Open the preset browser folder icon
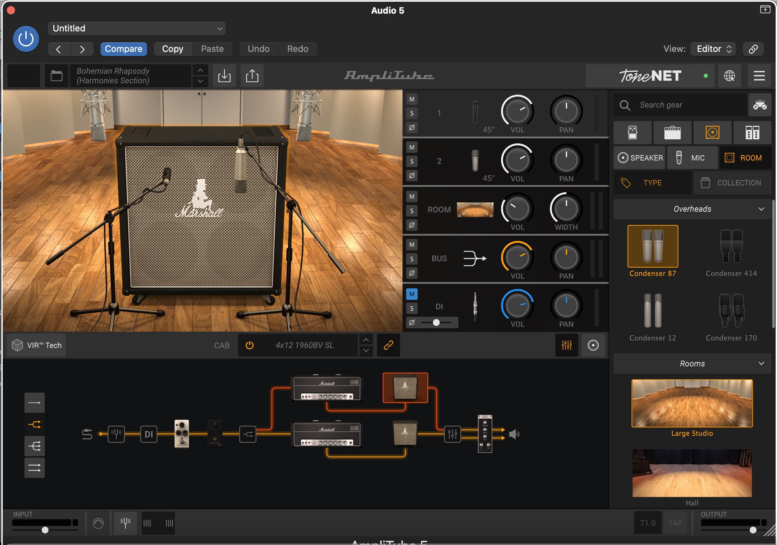The height and width of the screenshot is (545, 777). click(56, 75)
